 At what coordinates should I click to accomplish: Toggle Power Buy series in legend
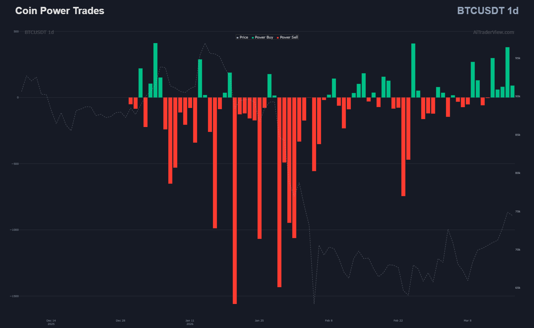coord(264,37)
